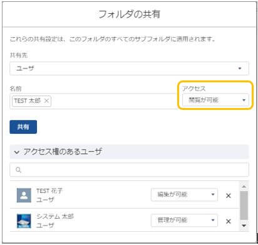The height and width of the screenshot is (245, 258).
Task: Click the フォルダの共有 dialog title
Action: [x=129, y=14]
